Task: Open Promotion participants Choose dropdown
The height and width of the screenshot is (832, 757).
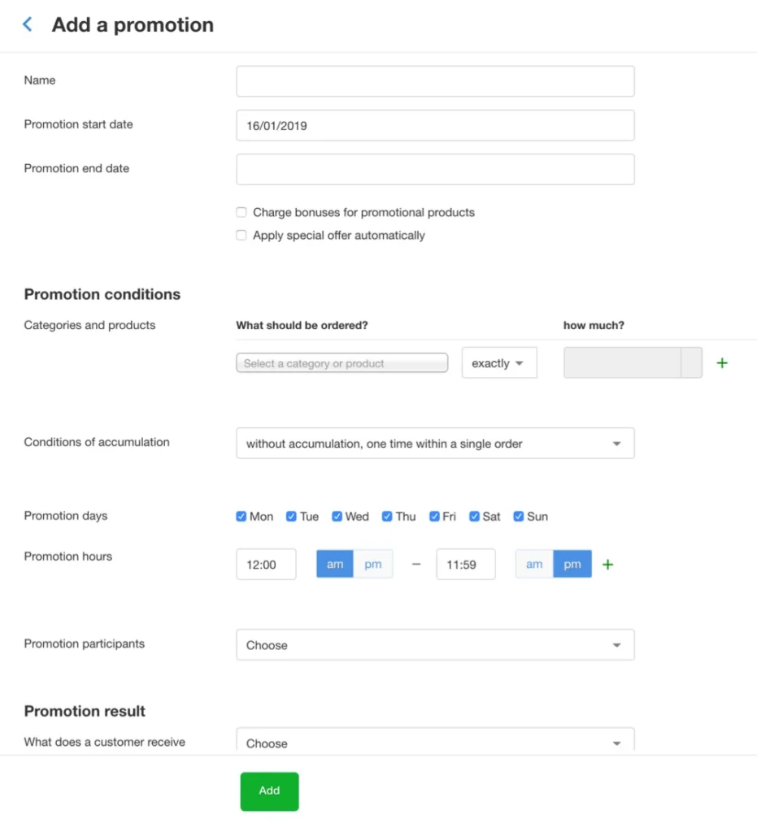Action: (435, 645)
